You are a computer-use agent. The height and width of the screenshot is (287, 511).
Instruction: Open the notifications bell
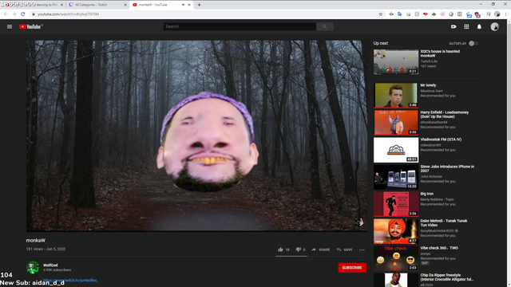pos(479,26)
